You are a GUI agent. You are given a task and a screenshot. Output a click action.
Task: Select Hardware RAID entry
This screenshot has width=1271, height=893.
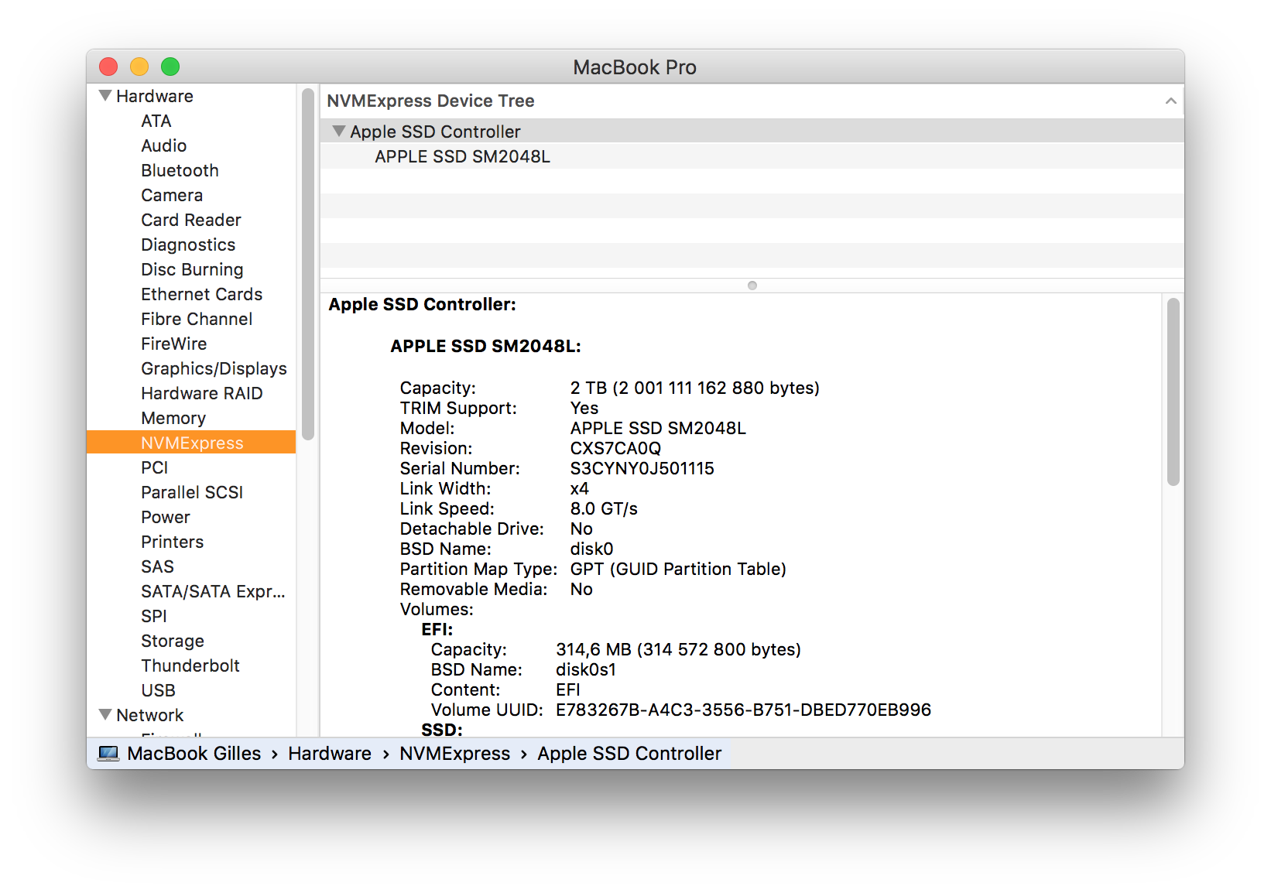201,393
